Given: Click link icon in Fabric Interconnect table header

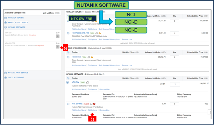Looking at the screenshot, I should point(68,52).
